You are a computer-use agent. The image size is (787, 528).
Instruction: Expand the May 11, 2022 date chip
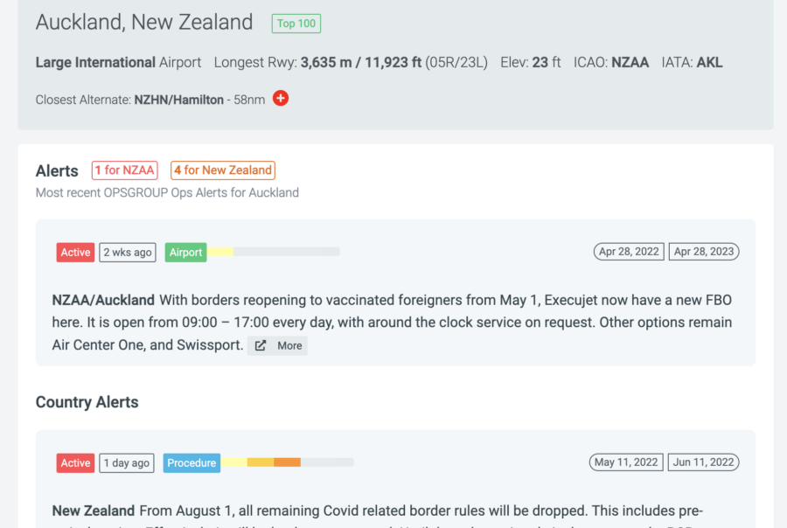(x=626, y=462)
